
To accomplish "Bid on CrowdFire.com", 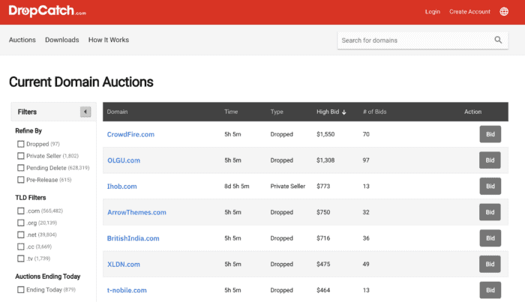I will 490,134.
